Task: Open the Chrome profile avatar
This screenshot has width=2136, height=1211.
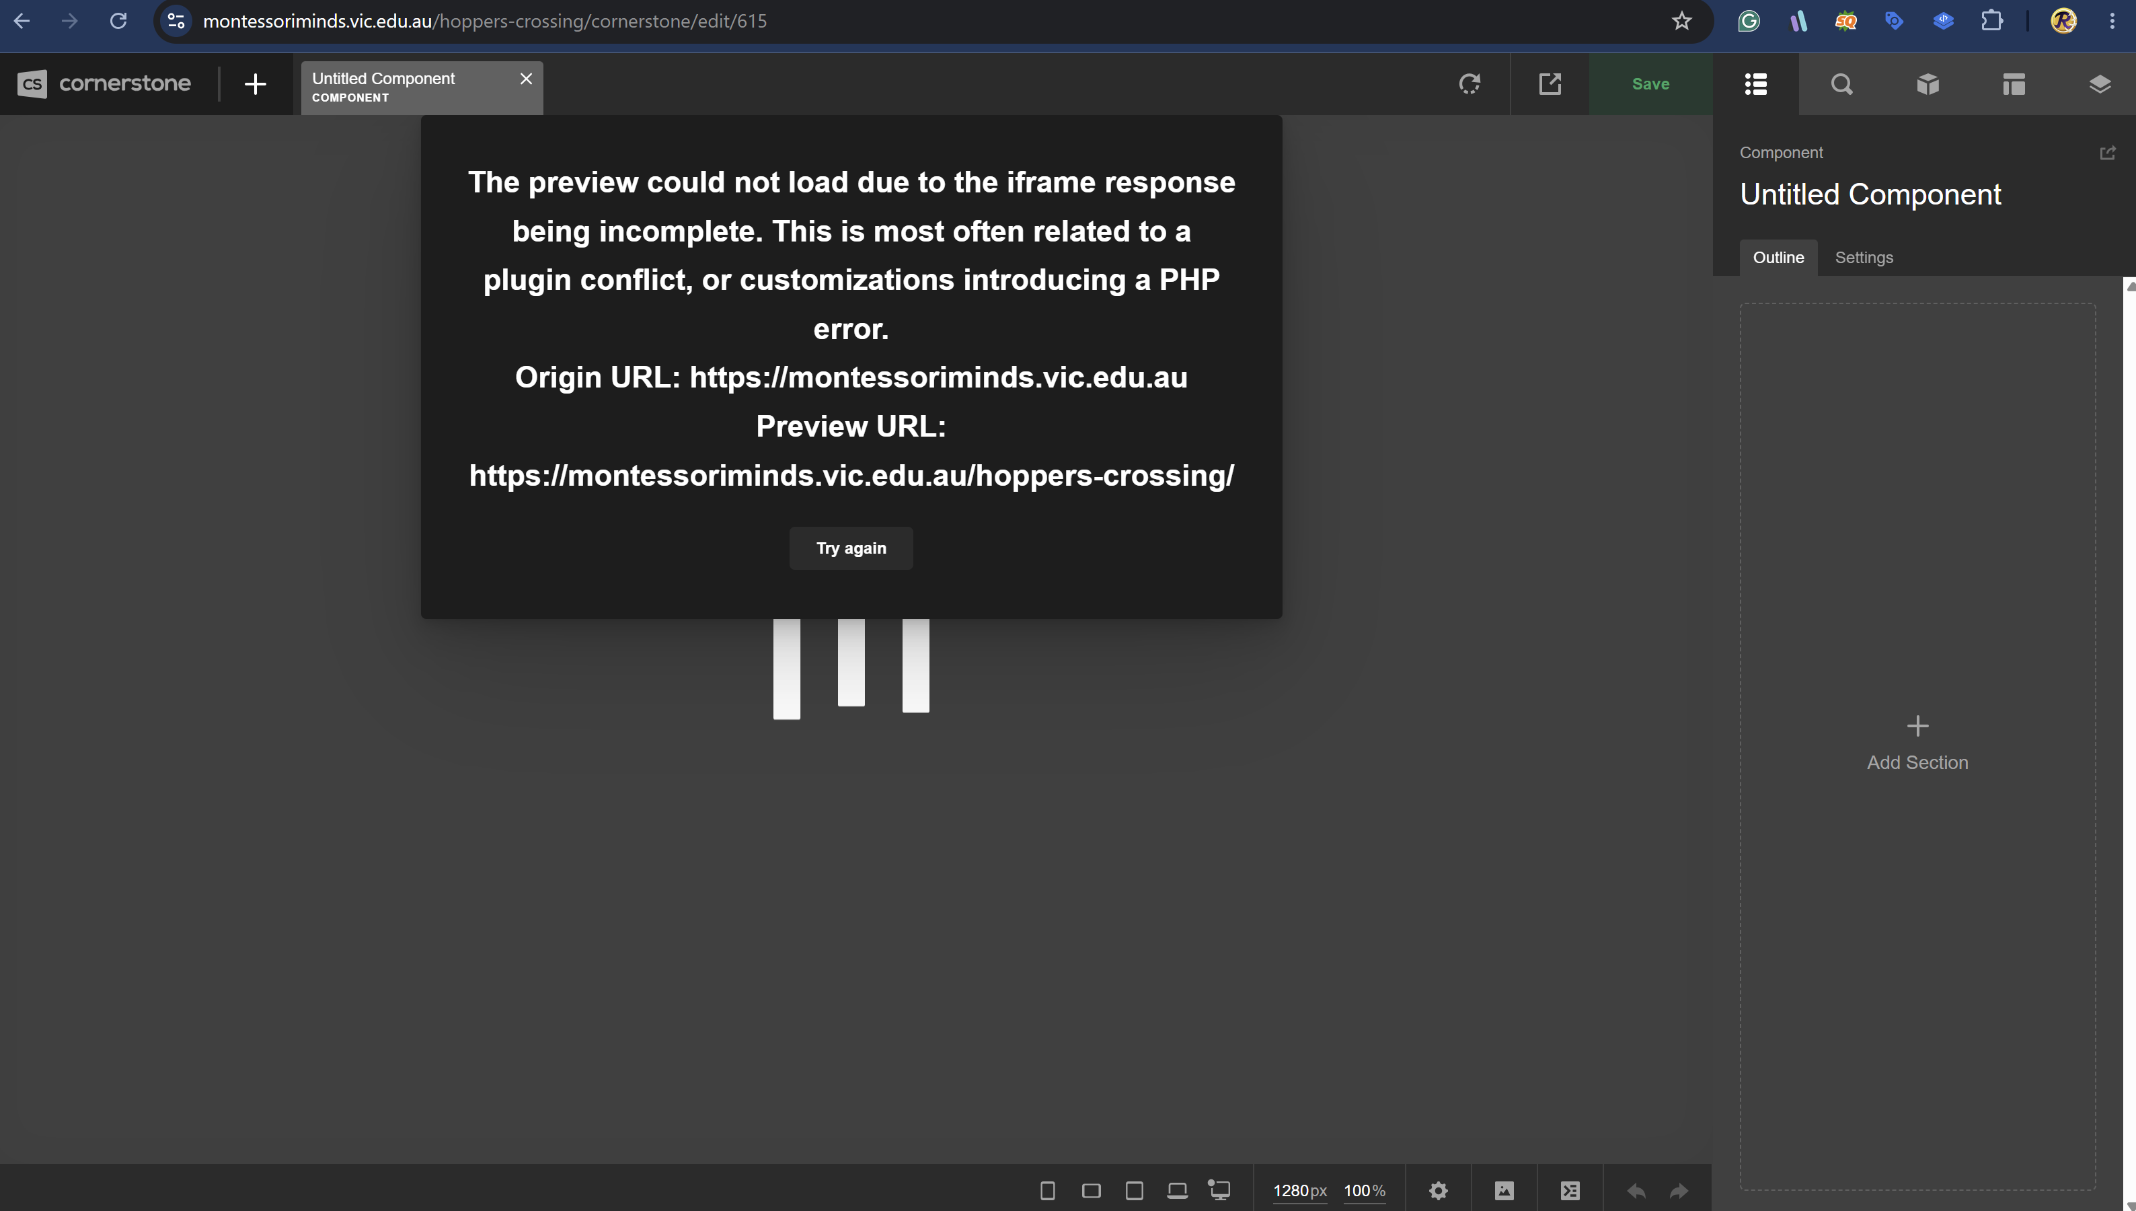Action: point(2063,21)
